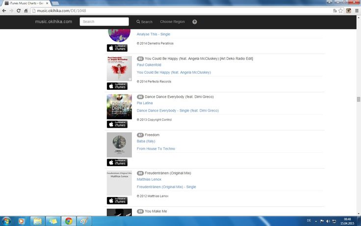The width and height of the screenshot is (361, 226).
Task: Open the Pia Latina artist link
Action: [145, 103]
